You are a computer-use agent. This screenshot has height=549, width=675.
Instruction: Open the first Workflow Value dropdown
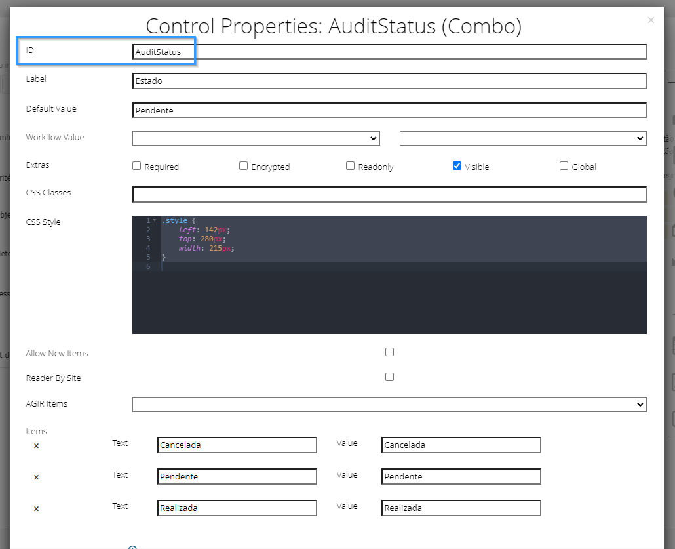coord(256,138)
